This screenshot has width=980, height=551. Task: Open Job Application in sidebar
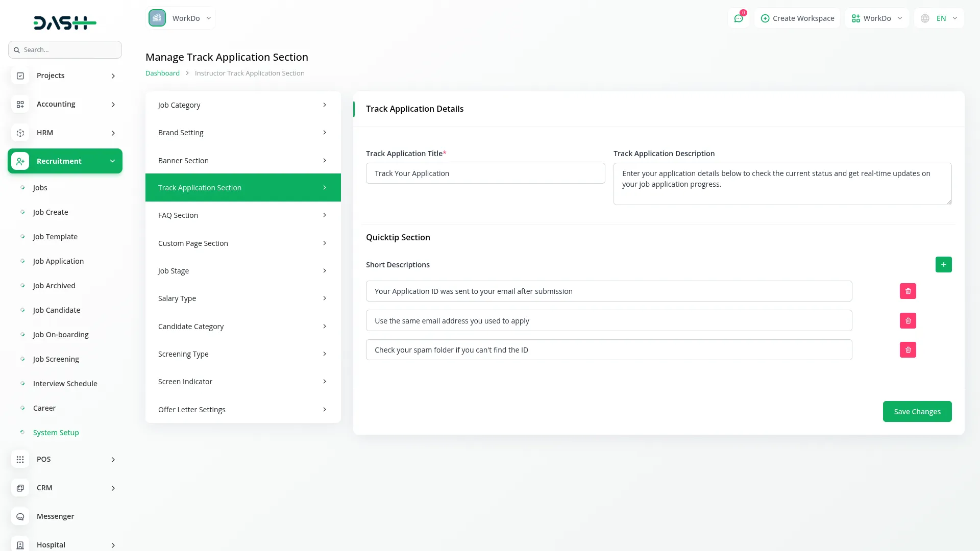(58, 261)
